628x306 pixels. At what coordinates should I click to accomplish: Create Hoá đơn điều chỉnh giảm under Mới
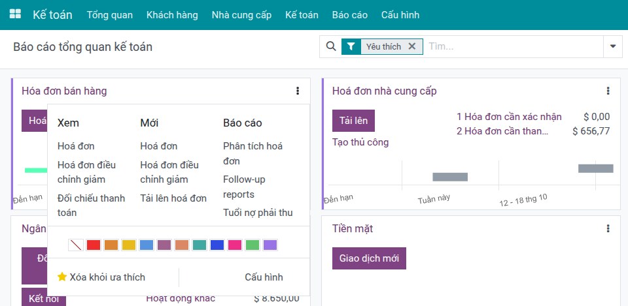[169, 172]
